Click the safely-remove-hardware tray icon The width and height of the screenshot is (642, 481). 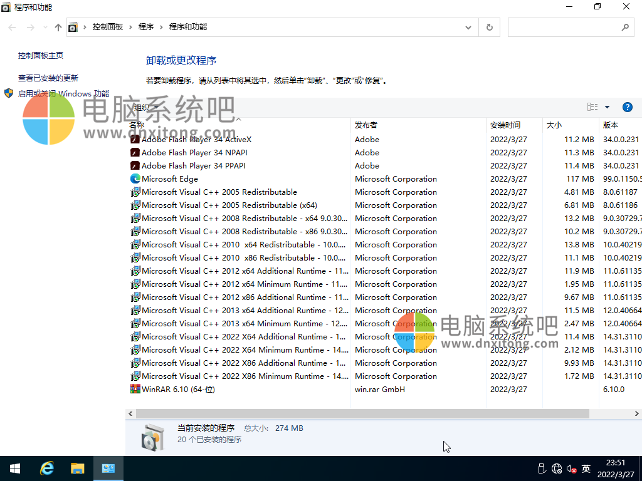click(x=541, y=468)
